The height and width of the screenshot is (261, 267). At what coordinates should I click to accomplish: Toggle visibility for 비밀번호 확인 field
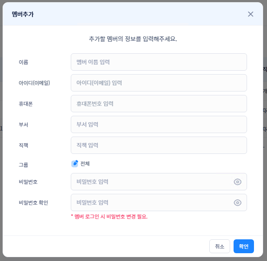coord(237,202)
